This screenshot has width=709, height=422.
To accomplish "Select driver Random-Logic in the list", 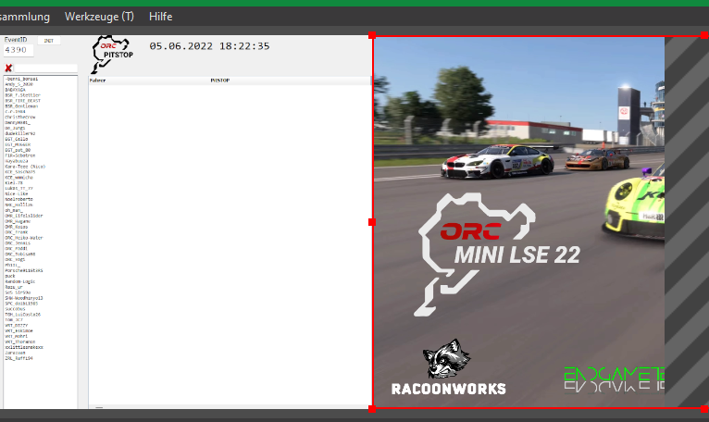I will point(21,281).
